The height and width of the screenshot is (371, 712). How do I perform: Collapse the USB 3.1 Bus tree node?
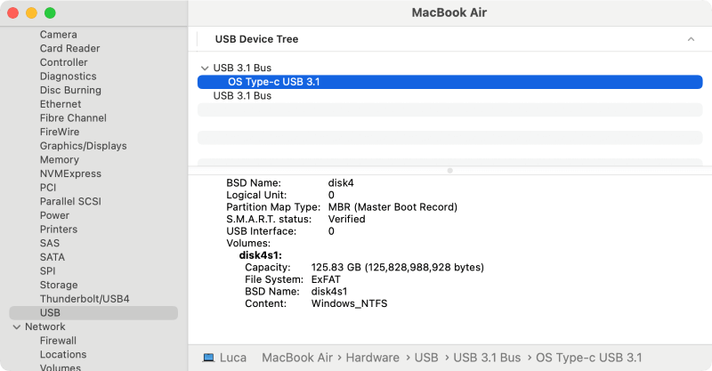point(205,68)
